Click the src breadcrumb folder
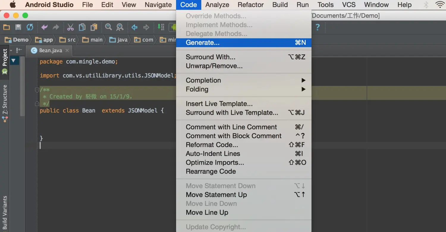Image resolution: width=446 pixels, height=232 pixels. click(68, 40)
